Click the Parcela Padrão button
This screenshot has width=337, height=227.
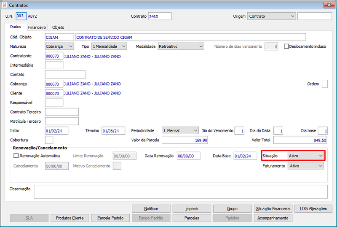tap(110, 218)
